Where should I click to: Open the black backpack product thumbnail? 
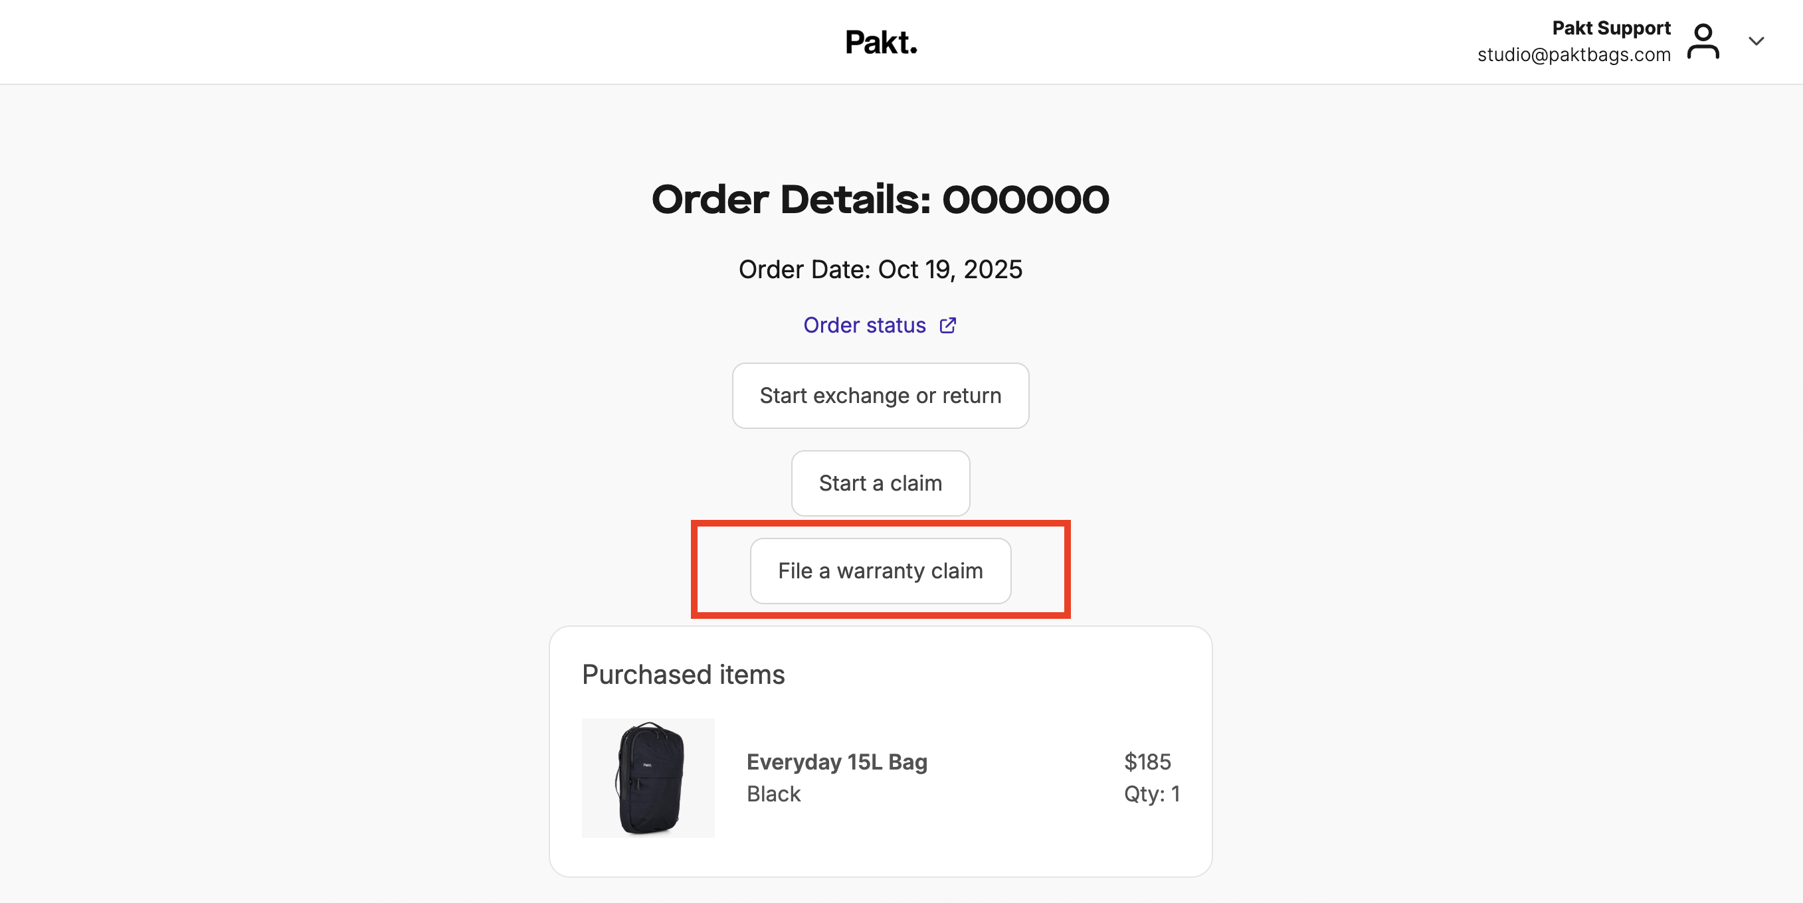point(648,778)
